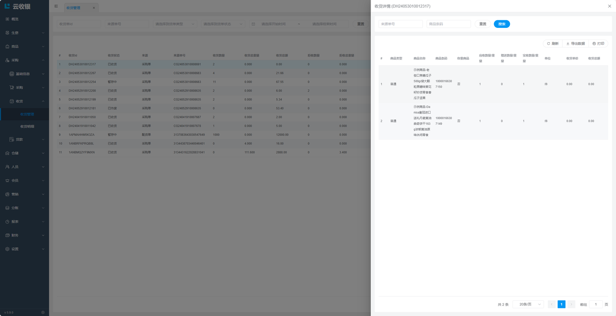
Task: Click the blue 搜索 search button
Action: pyautogui.click(x=501, y=24)
